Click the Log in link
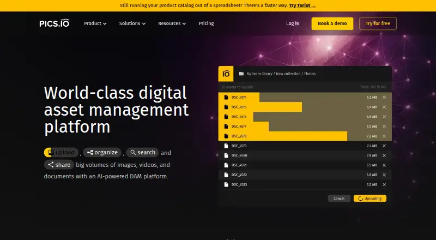This screenshot has width=436, height=240. (293, 23)
